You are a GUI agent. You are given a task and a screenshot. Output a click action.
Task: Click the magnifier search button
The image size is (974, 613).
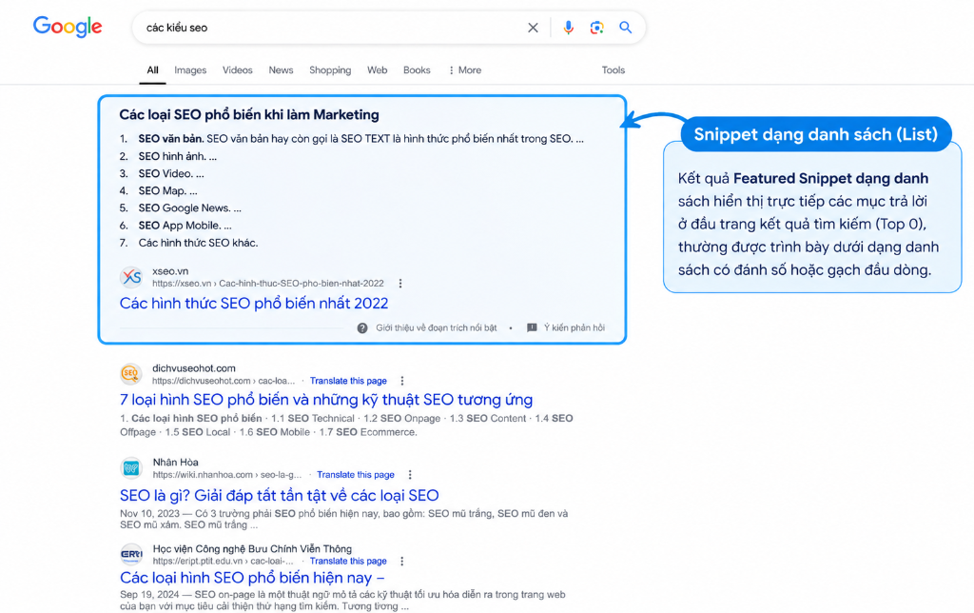pyautogui.click(x=626, y=28)
